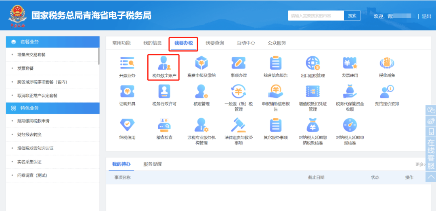Click the sidebar scrollbar handle
Viewport: 436px width, 211px height.
tap(99, 56)
